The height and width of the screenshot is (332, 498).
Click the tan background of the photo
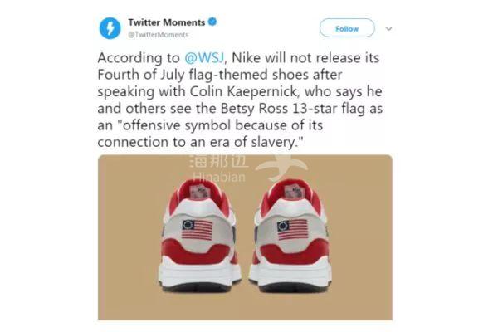pyautogui.click(x=133, y=207)
